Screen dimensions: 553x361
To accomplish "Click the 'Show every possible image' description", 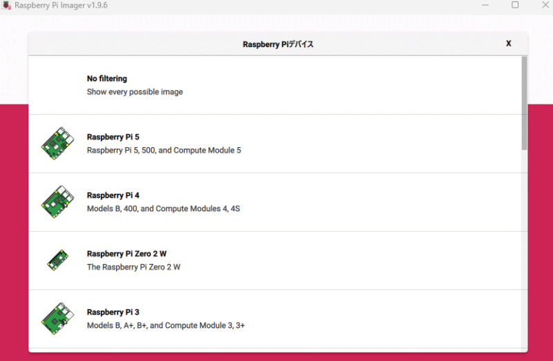I will point(135,92).
